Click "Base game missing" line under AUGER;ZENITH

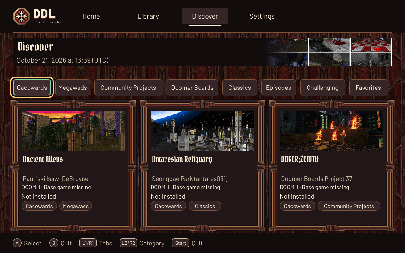pos(315,187)
